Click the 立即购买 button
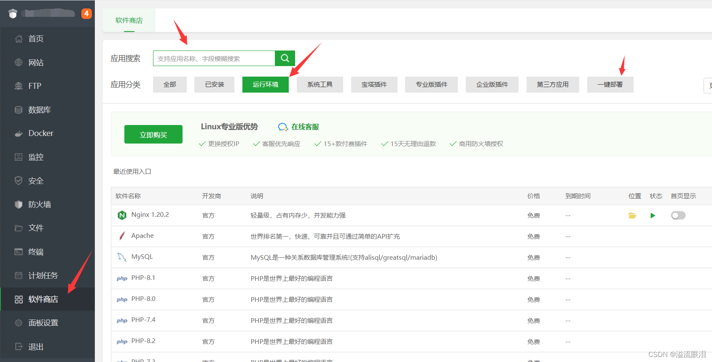The width and height of the screenshot is (712, 362). [x=153, y=134]
